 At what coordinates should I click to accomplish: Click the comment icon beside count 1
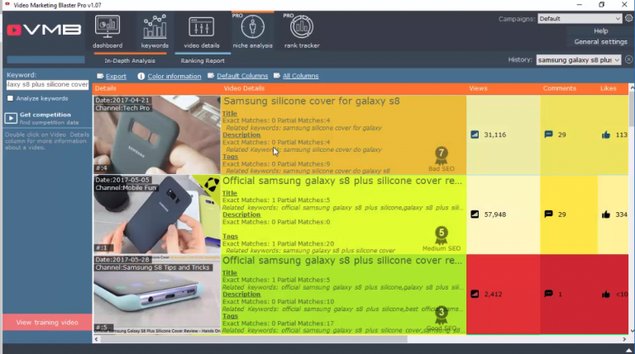[x=548, y=294]
